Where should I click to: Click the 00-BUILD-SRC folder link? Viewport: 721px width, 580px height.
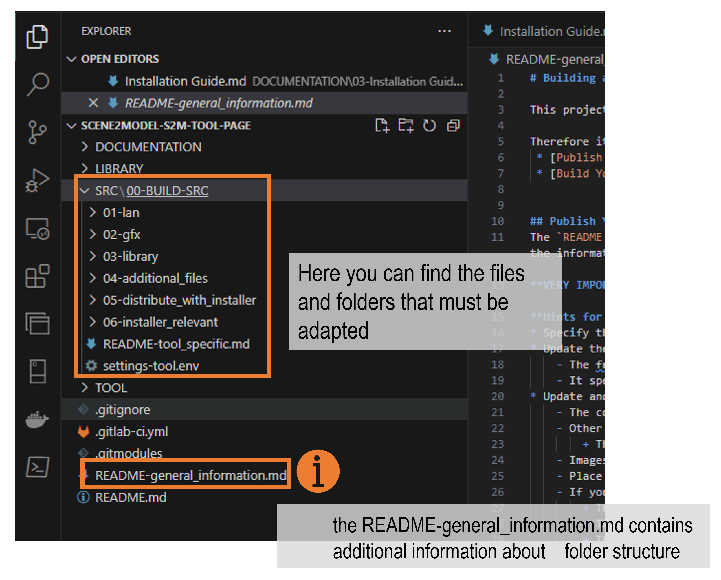coord(167,191)
